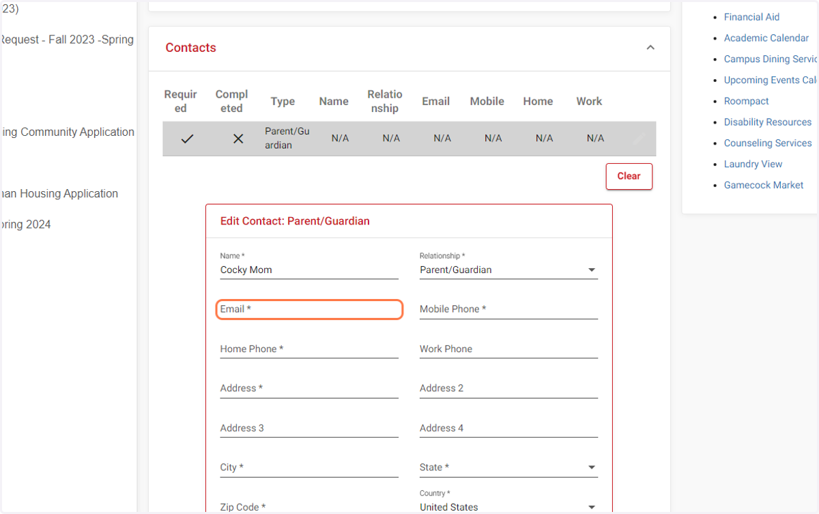Click the Name column header
The height and width of the screenshot is (514, 819).
tap(334, 101)
